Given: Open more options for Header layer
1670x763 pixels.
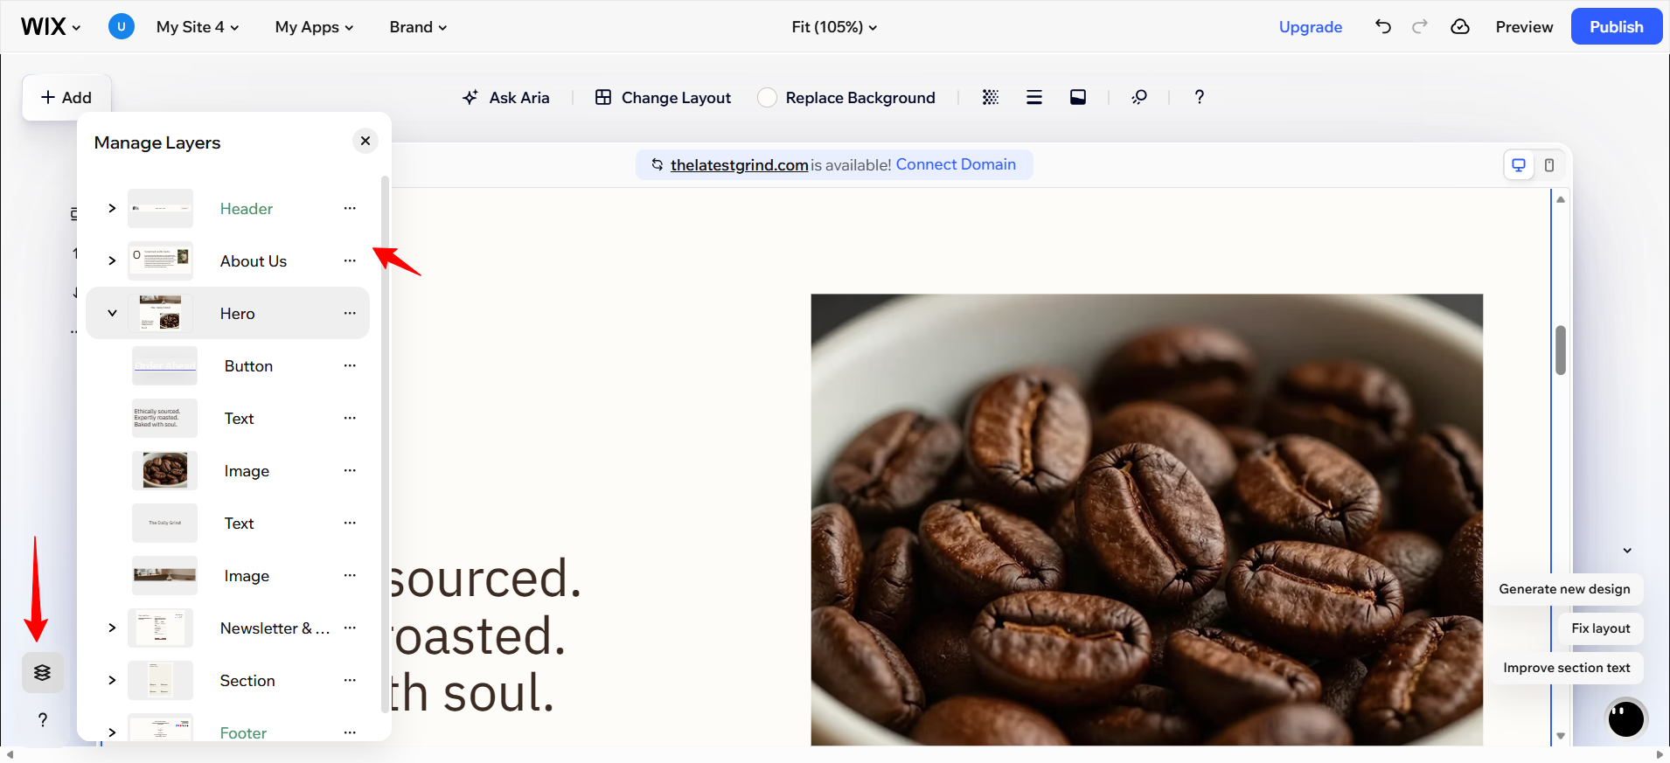Looking at the screenshot, I should pos(350,208).
